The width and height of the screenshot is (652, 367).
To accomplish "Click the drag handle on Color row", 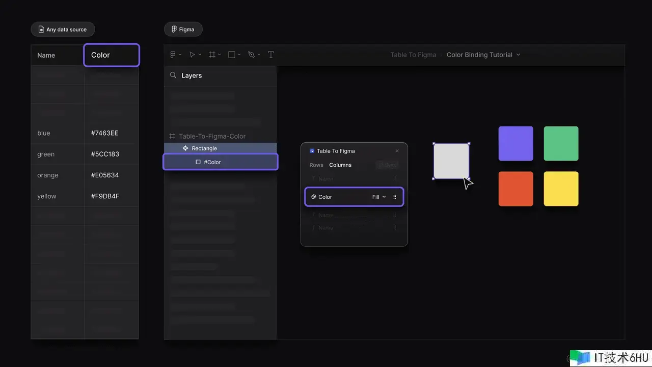I will tap(395, 197).
